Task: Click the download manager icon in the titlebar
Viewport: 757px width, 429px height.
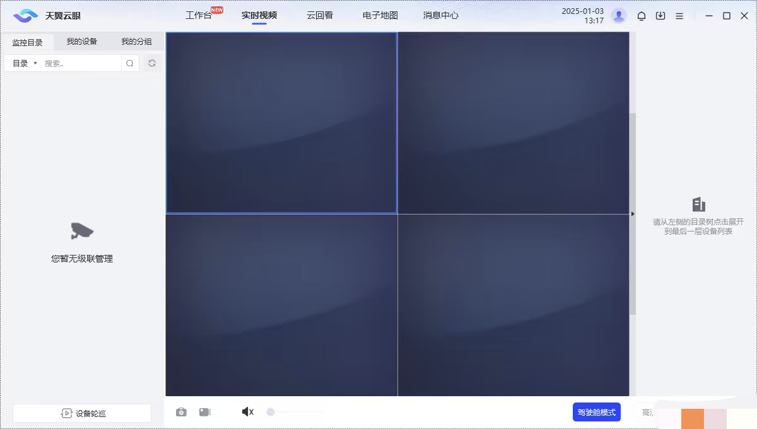Action: [x=660, y=15]
